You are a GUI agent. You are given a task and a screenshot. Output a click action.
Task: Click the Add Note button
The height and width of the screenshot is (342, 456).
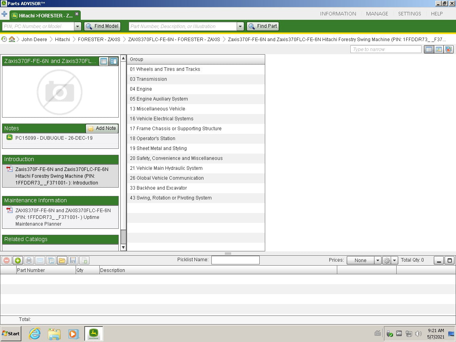tap(102, 128)
